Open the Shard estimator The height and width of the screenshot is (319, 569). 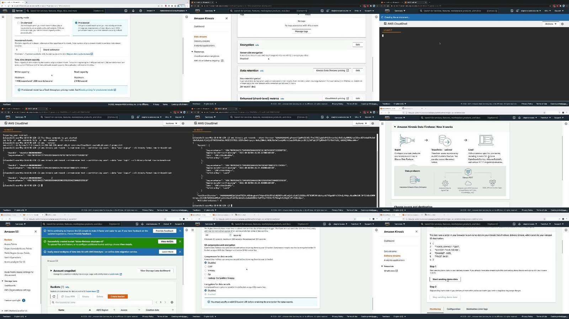point(51,50)
